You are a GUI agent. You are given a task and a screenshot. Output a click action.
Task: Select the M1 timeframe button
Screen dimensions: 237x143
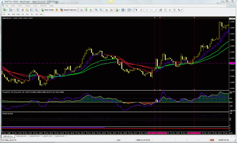pos(4,14)
